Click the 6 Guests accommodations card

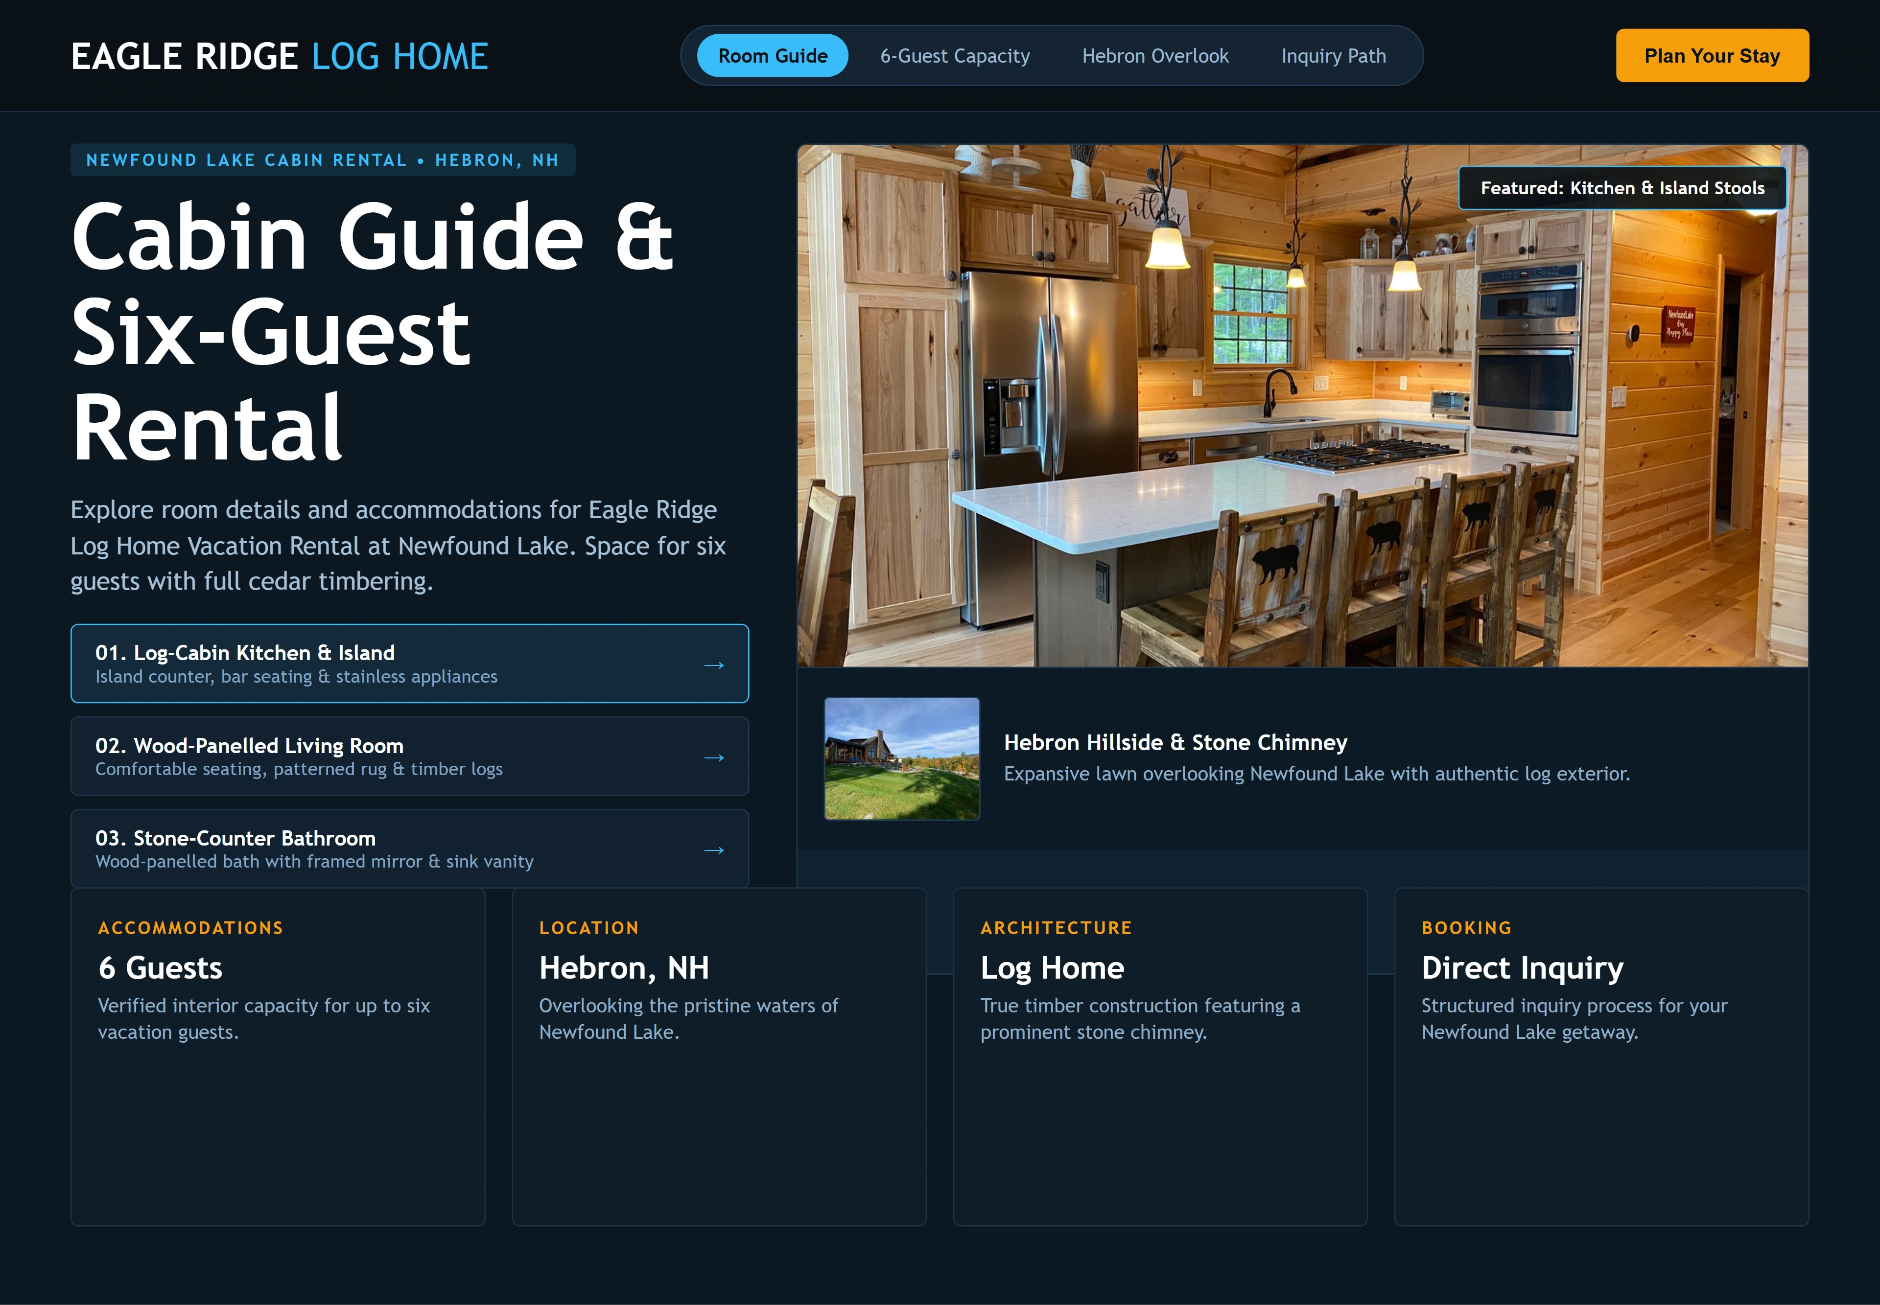coord(278,1056)
